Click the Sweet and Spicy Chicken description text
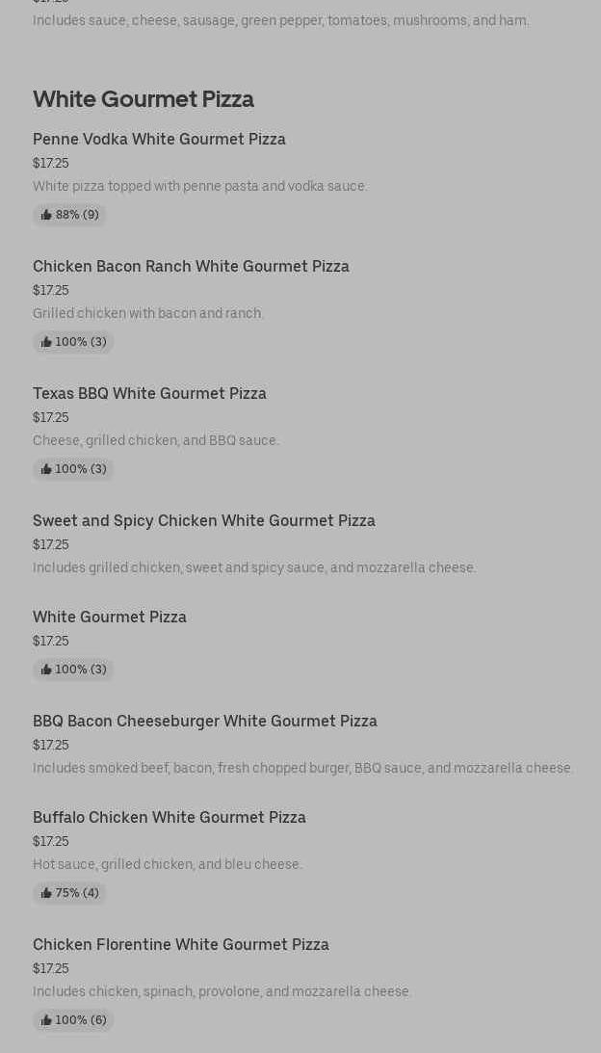The image size is (601, 1053). [x=254, y=567]
